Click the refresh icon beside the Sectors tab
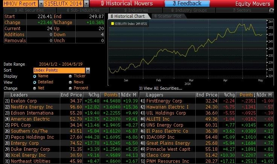Screen dimensions: 277x164 (271, 10)
